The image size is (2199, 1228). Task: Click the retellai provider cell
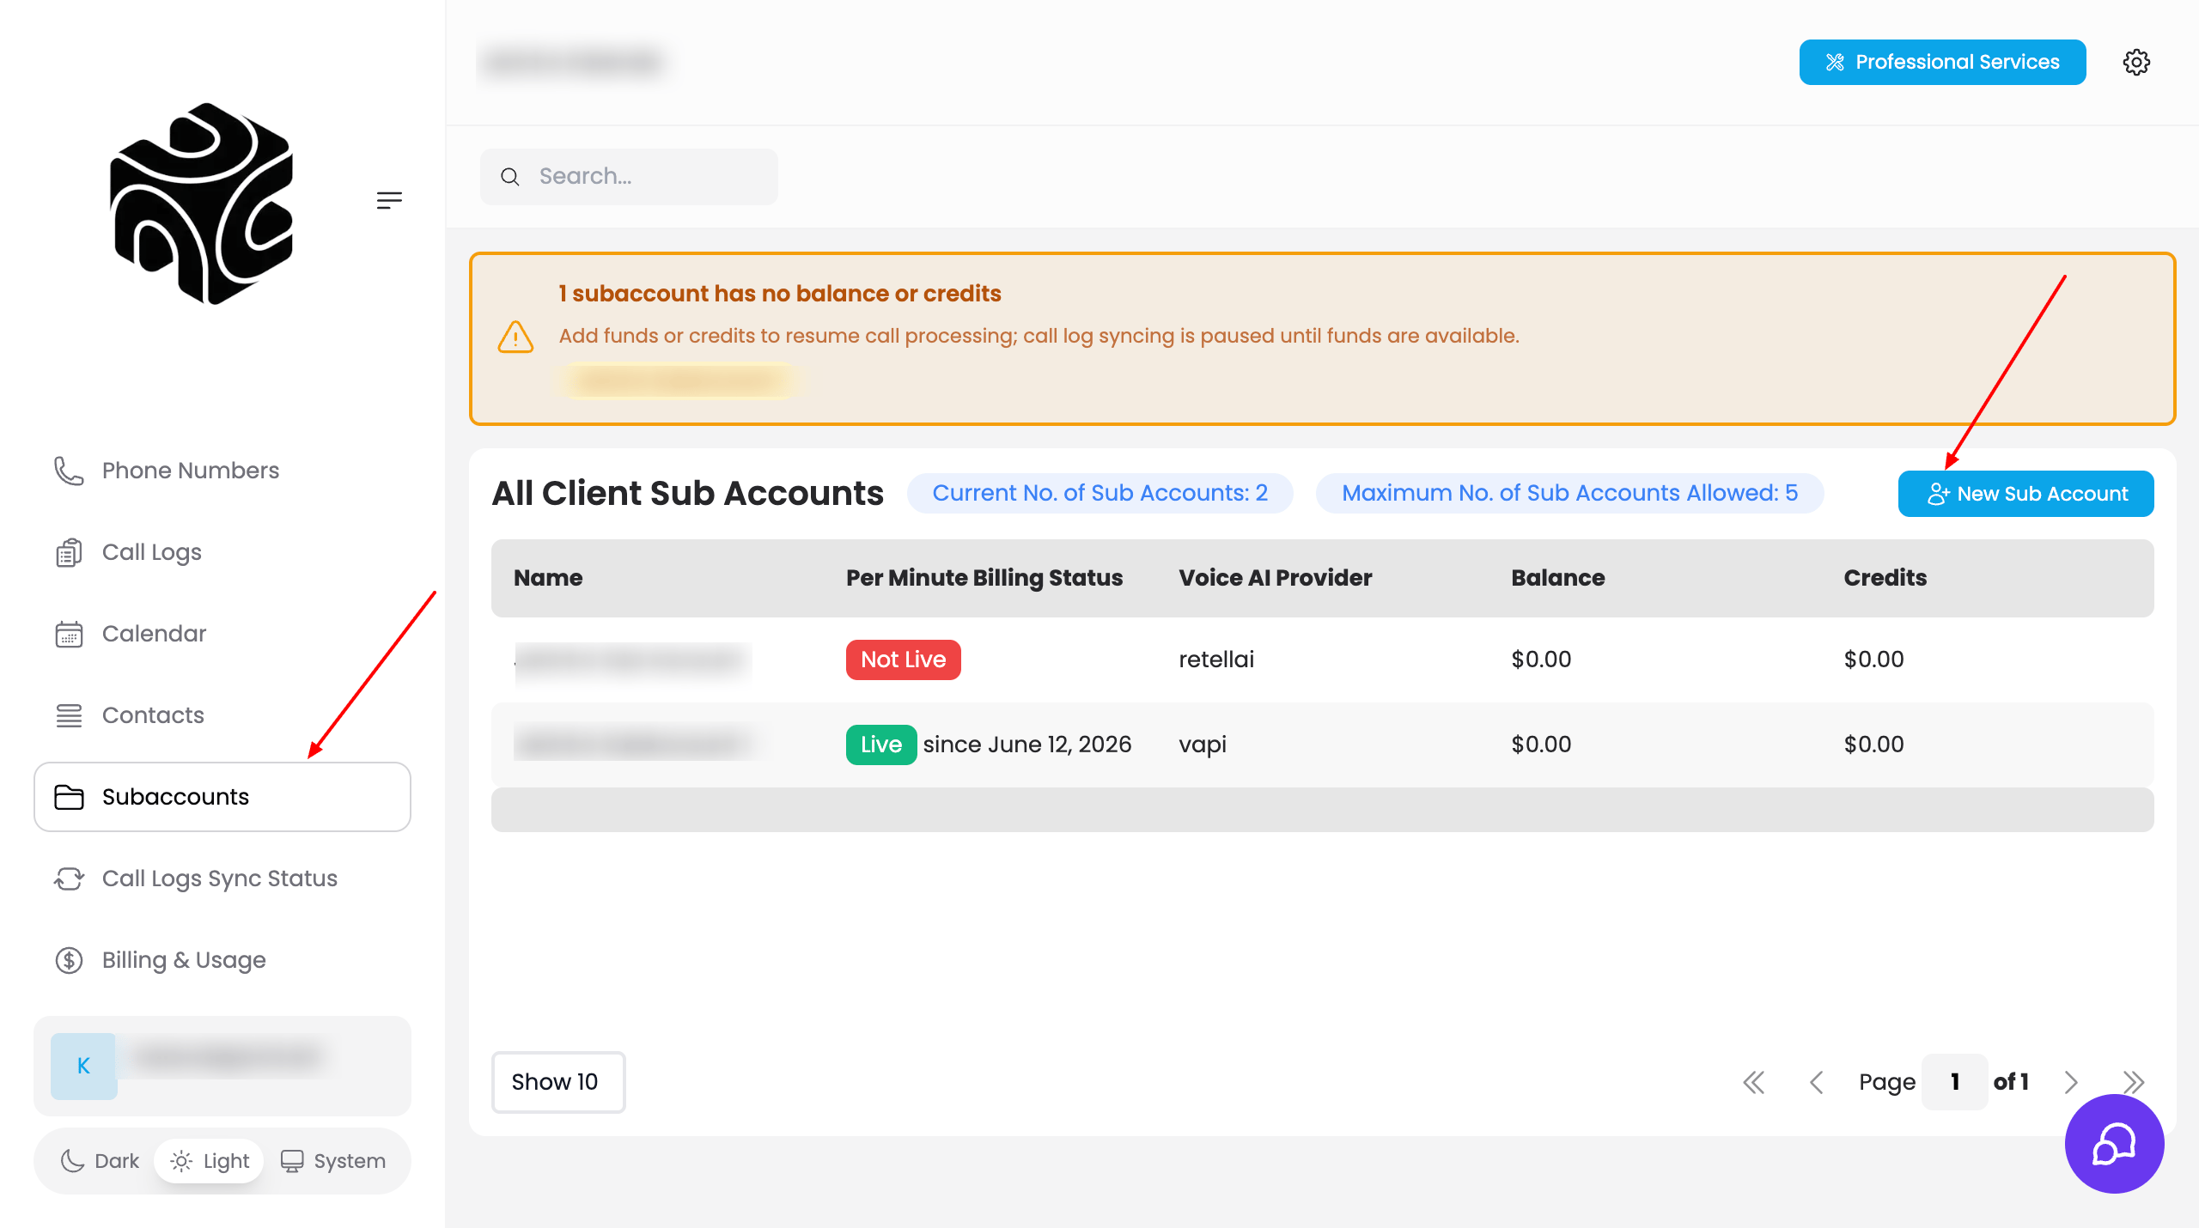click(1216, 660)
